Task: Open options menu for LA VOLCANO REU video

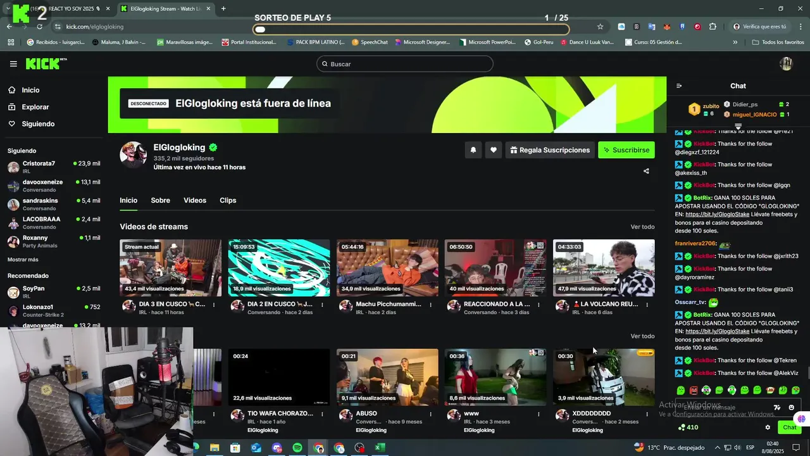Action: [x=647, y=305]
